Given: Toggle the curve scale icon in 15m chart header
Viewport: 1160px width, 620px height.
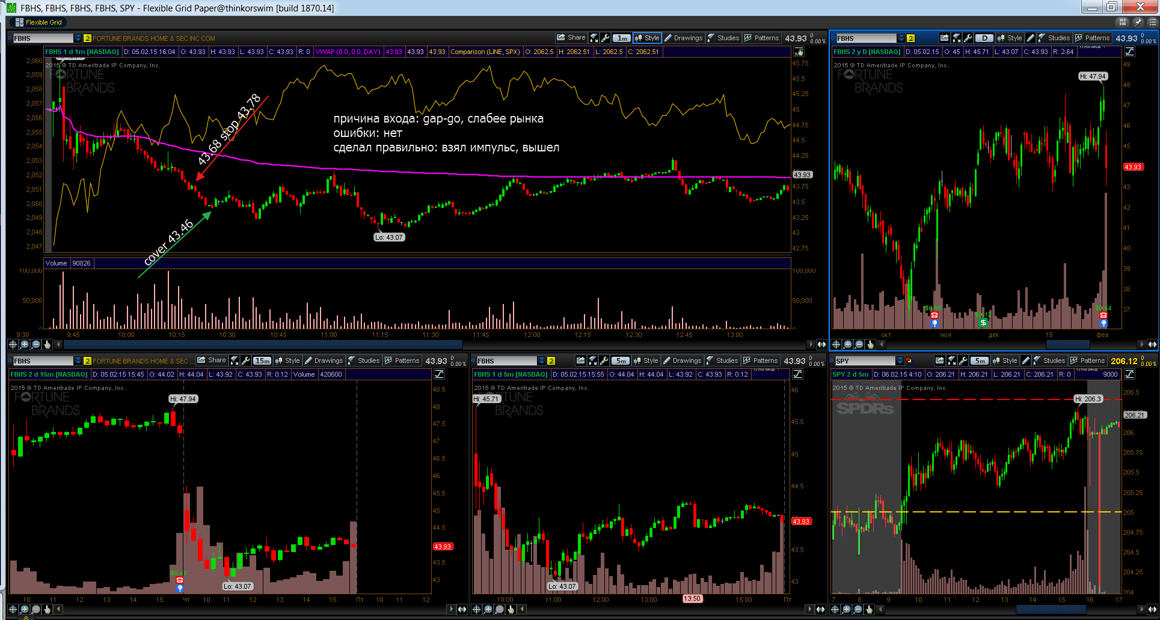Looking at the screenshot, I should click(439, 374).
